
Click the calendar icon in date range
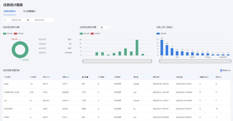pyautogui.click(x=5, y=20)
